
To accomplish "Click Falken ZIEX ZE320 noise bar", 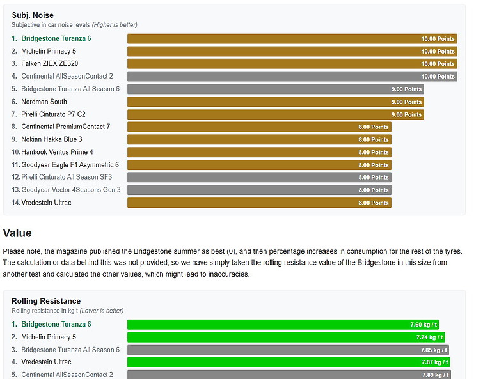I will (x=292, y=64).
